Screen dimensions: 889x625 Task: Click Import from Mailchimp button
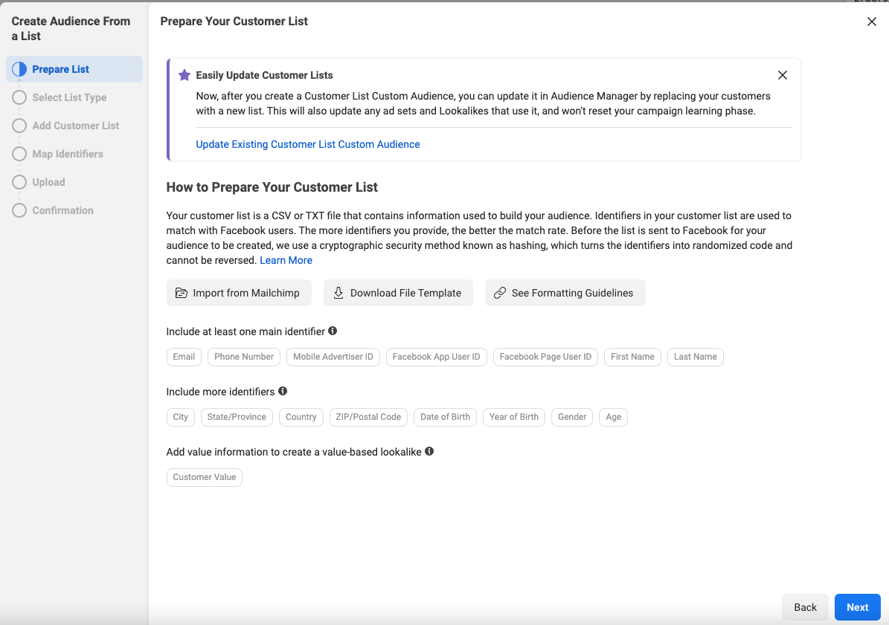coord(239,293)
